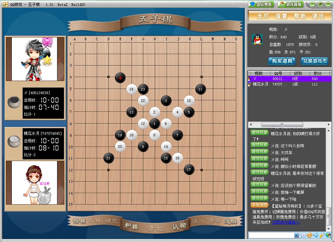The width and height of the screenshot is (334, 242).
Task: Click the 开始 start button
Action: click(x=156, y=228)
